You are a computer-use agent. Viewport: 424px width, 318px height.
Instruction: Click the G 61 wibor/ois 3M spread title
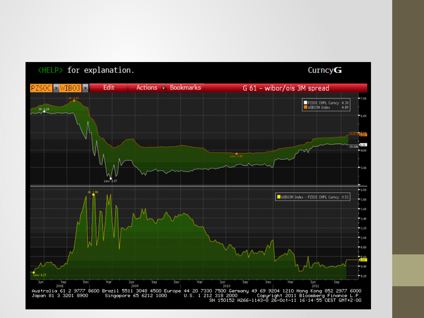click(285, 88)
